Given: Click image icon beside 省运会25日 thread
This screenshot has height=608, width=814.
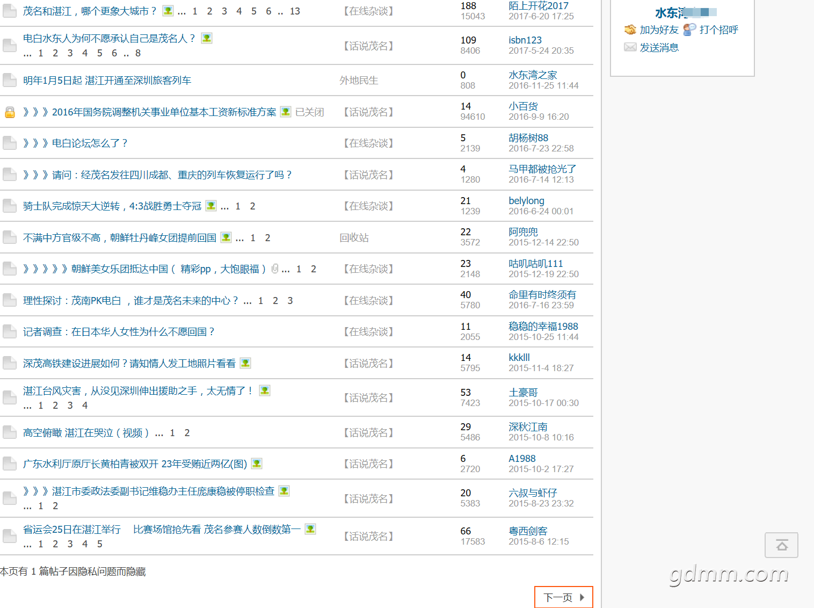Looking at the screenshot, I should click(x=310, y=529).
